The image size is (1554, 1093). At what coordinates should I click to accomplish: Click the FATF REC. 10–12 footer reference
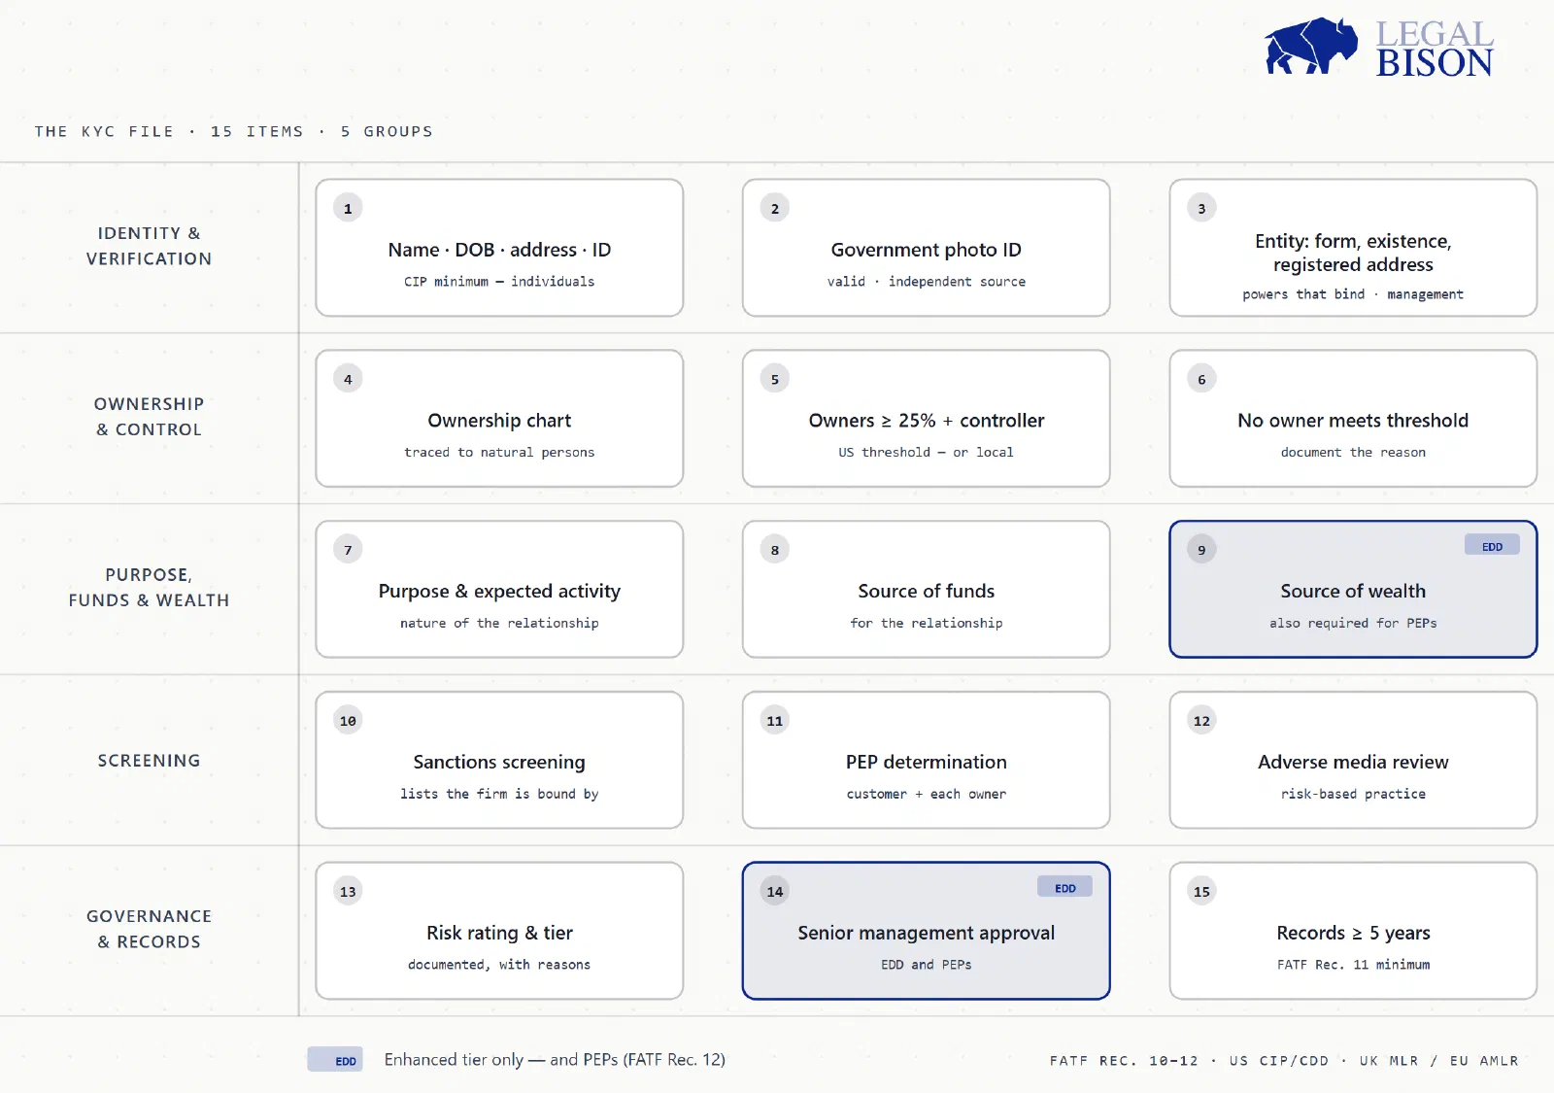(x=1124, y=1061)
